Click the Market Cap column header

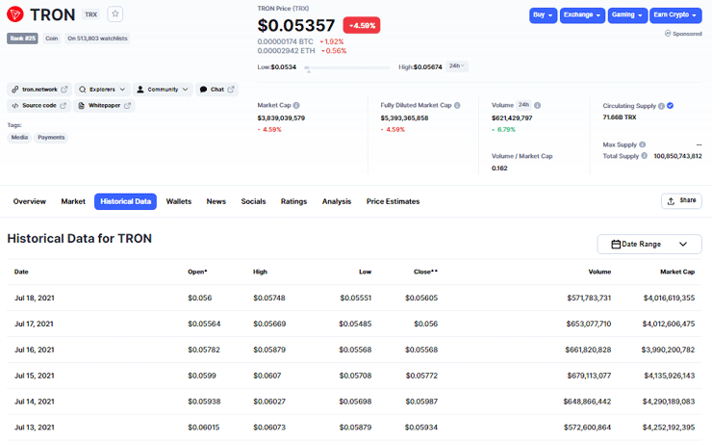(x=677, y=272)
